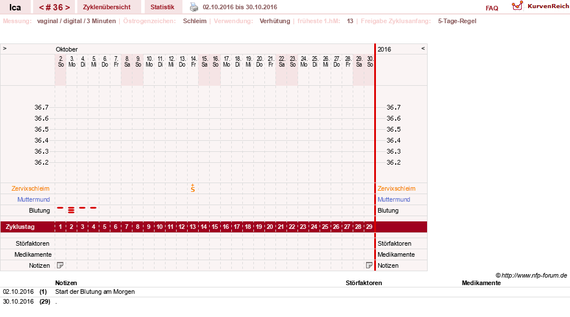The image size is (570, 317).
Task: Open the note icon on cycle day 1
Action: point(60,265)
